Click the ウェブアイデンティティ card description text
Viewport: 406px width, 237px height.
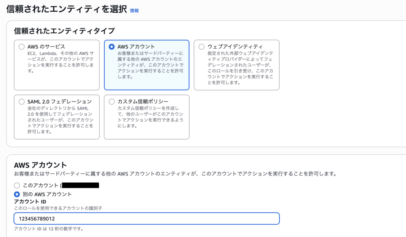pyautogui.click(x=240, y=68)
